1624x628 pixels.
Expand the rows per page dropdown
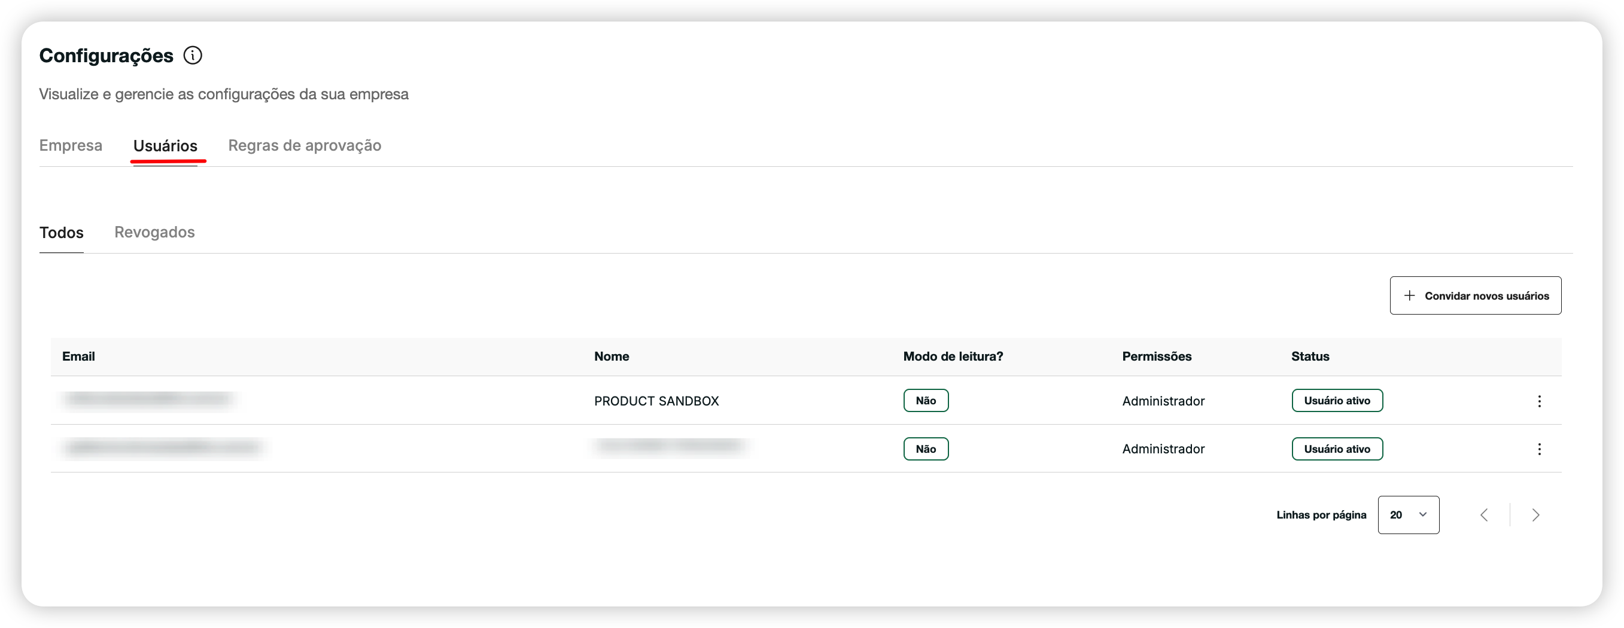point(1408,515)
